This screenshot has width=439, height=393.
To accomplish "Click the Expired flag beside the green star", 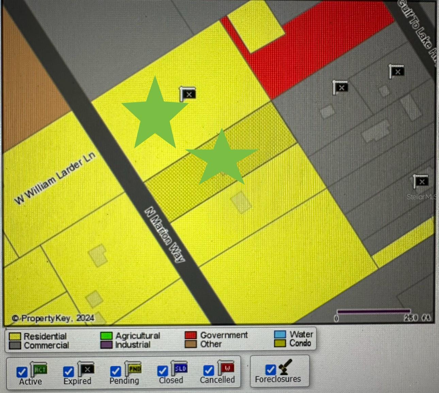I will point(188,94).
